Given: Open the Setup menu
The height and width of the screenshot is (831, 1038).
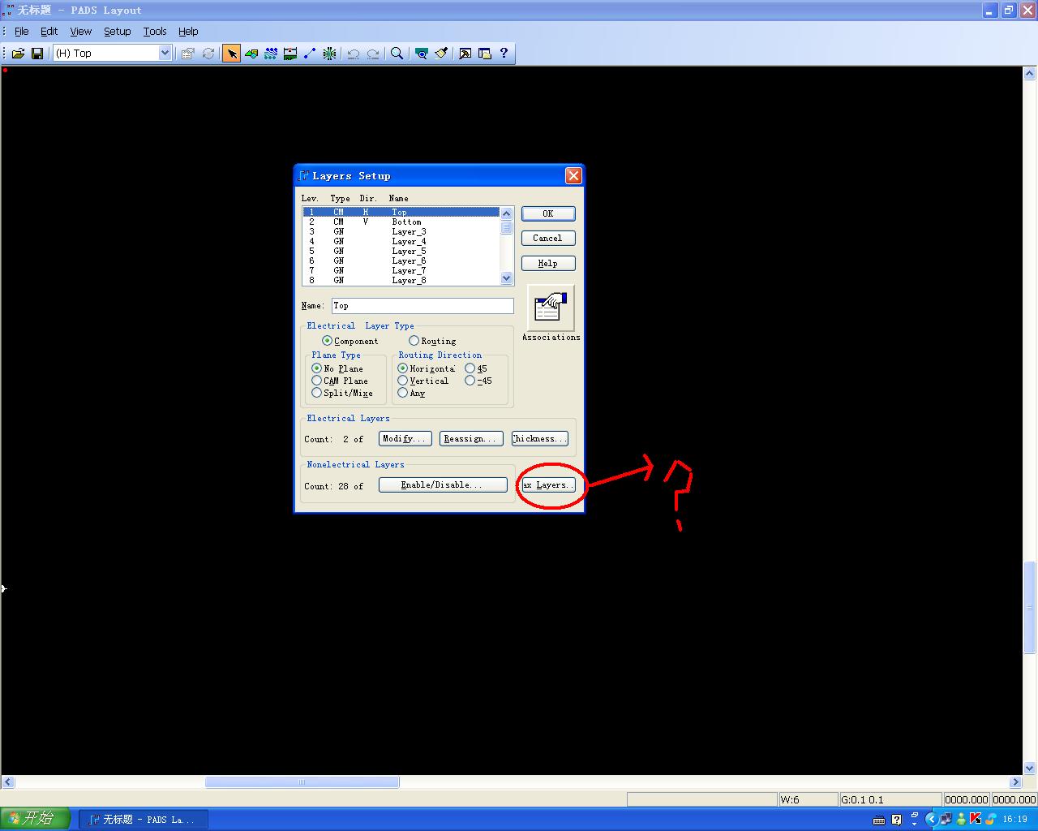Looking at the screenshot, I should pos(118,32).
